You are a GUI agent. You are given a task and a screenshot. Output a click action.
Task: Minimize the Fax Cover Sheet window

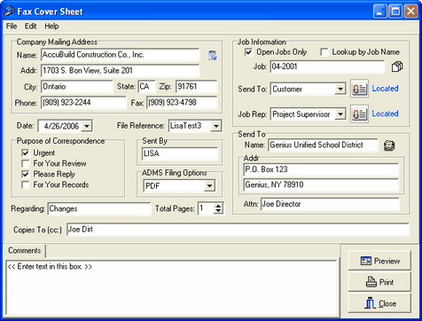tap(380, 12)
